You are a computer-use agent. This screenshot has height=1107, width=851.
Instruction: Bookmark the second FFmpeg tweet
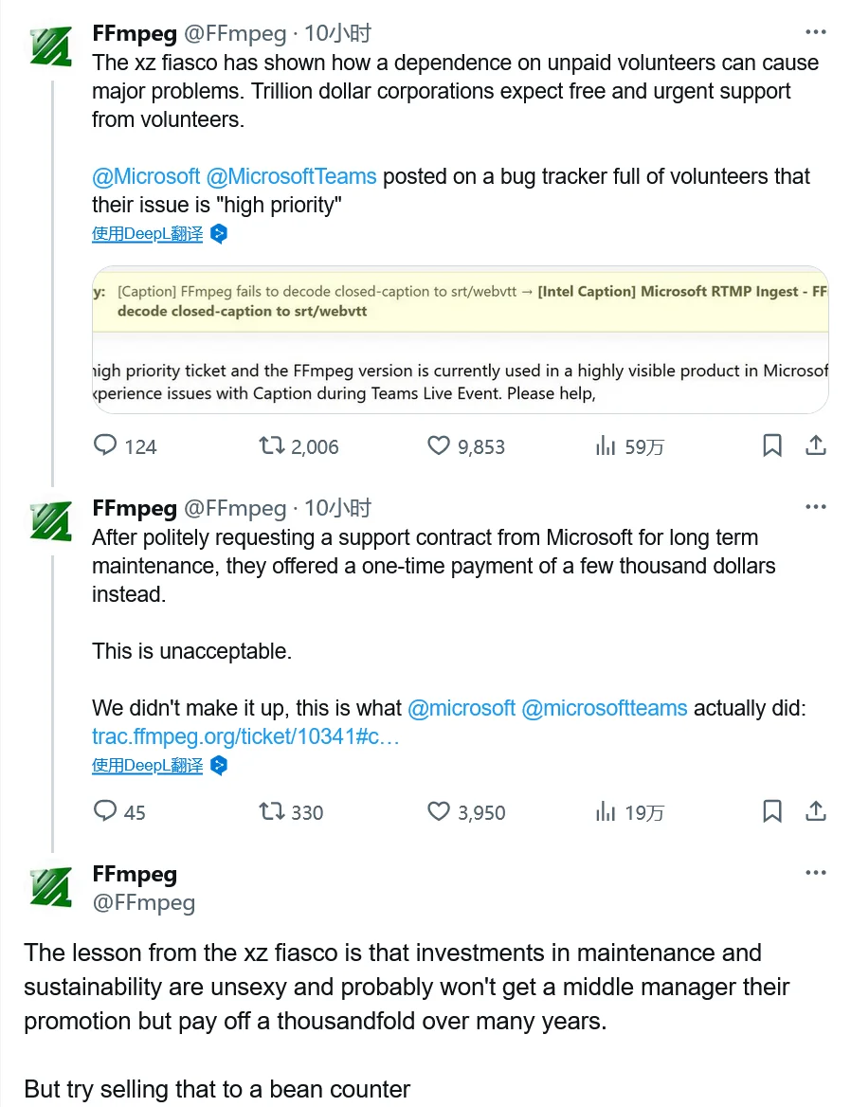[x=771, y=811]
